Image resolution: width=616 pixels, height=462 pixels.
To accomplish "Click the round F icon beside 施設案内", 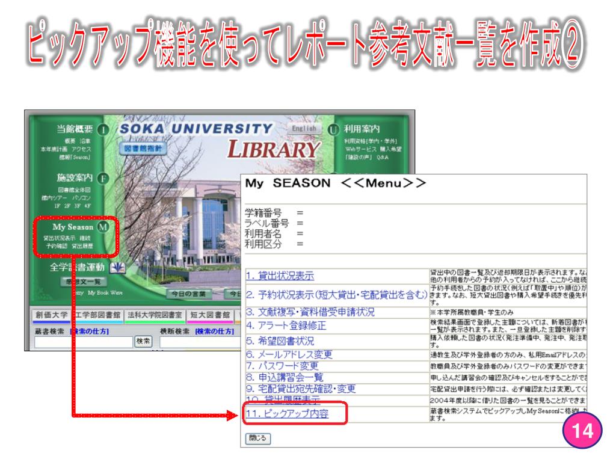I will click(103, 179).
